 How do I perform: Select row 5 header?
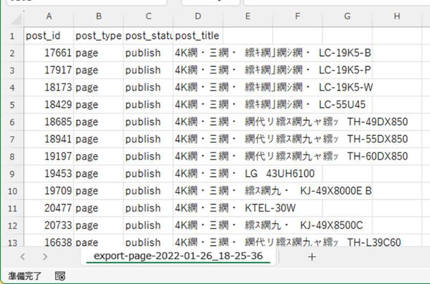[12, 105]
